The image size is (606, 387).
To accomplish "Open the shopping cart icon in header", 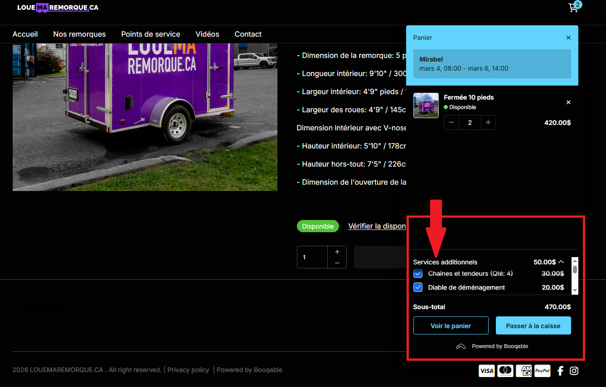I will tap(574, 7).
